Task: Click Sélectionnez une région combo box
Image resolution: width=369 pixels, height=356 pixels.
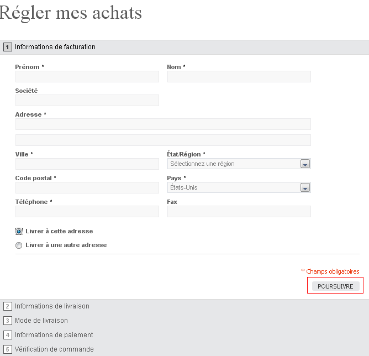Action: [x=239, y=164]
